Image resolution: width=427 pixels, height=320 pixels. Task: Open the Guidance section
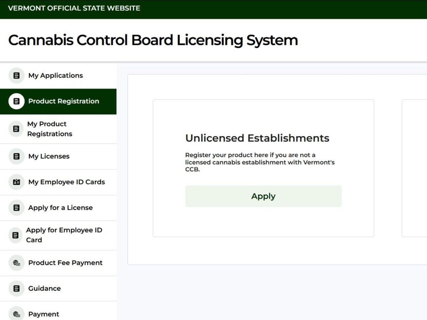point(44,288)
